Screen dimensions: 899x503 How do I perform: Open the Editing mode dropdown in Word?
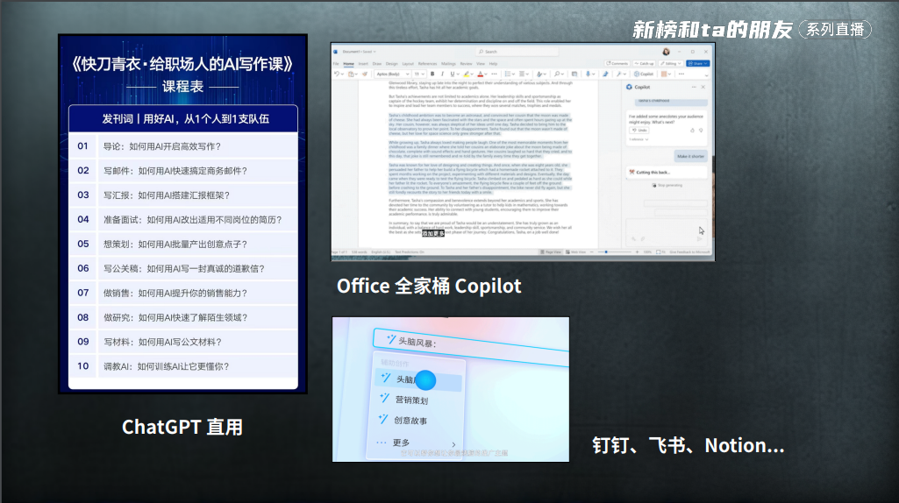(671, 64)
